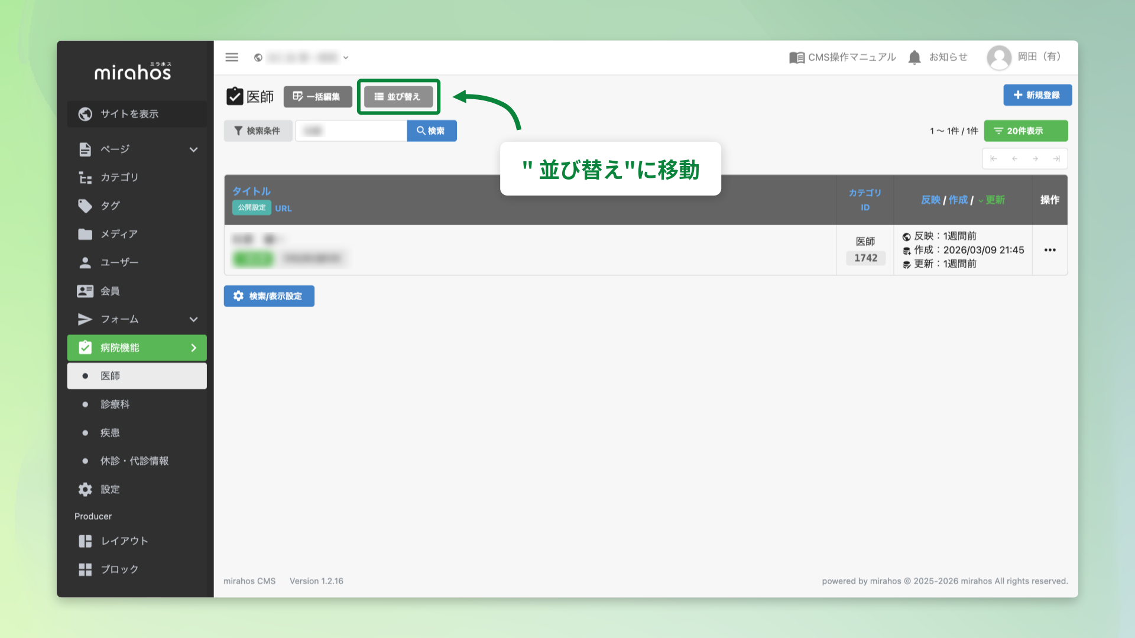This screenshot has height=638, width=1135.
Task: Open the 岡田（有）user menu
Action: 1040,57
